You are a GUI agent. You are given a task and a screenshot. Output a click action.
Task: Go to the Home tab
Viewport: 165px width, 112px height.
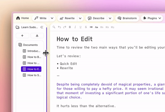coord(23,18)
